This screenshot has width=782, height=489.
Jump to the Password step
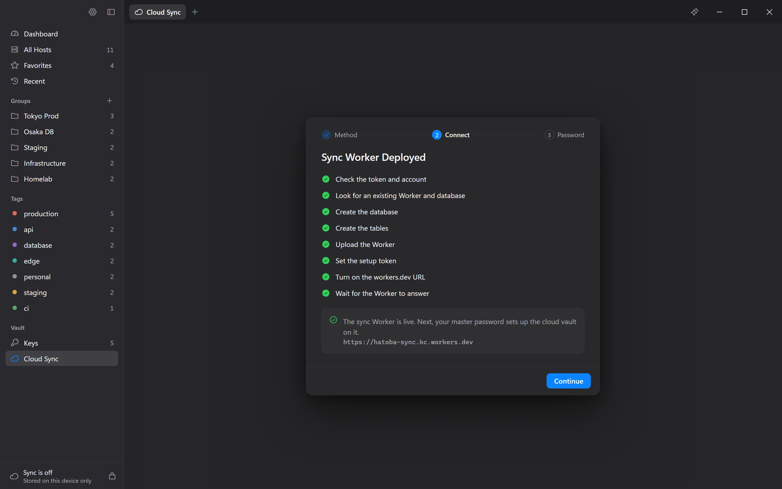[x=564, y=135]
